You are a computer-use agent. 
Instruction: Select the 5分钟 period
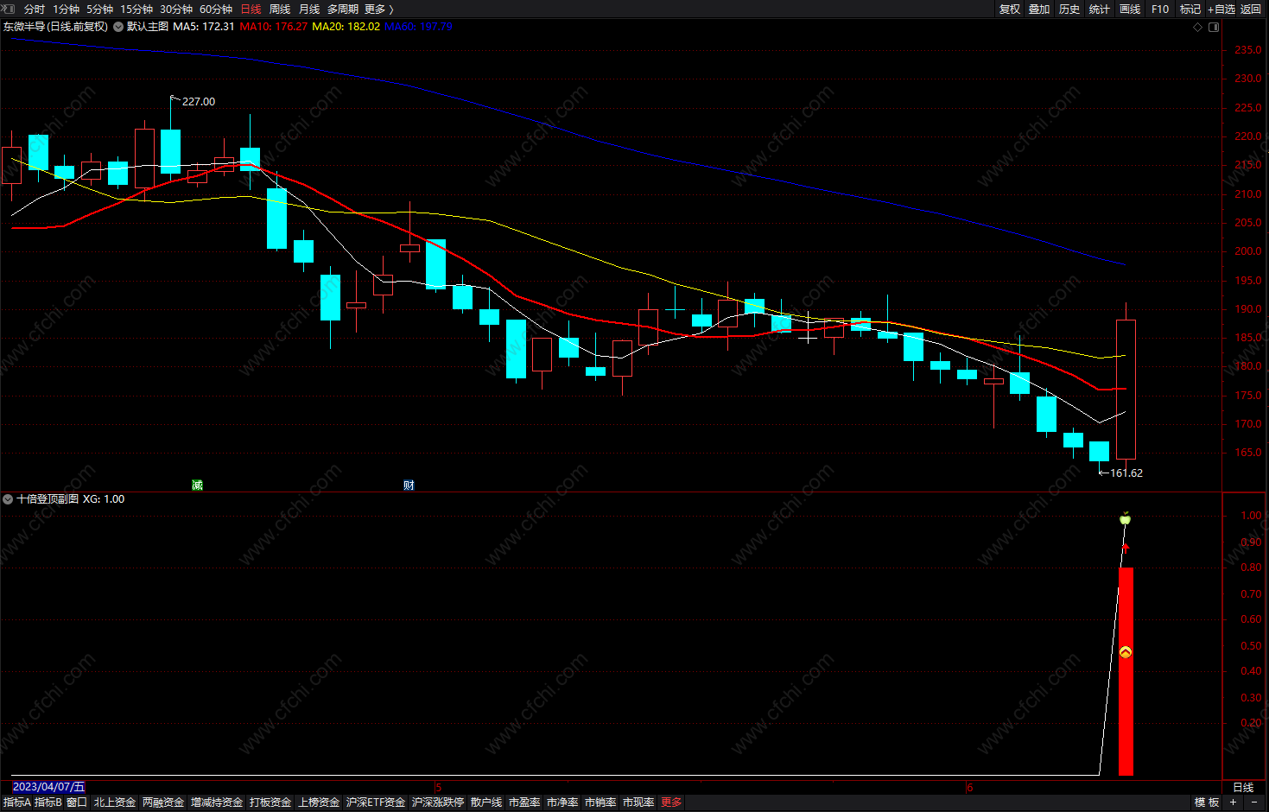(x=99, y=9)
